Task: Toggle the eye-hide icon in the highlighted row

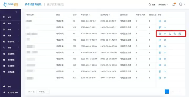Action: coord(165,34)
